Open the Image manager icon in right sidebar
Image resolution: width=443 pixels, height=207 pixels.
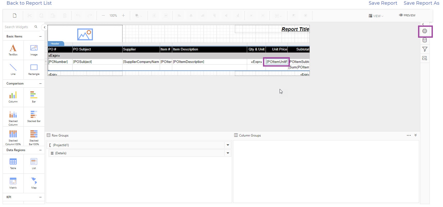(425, 58)
